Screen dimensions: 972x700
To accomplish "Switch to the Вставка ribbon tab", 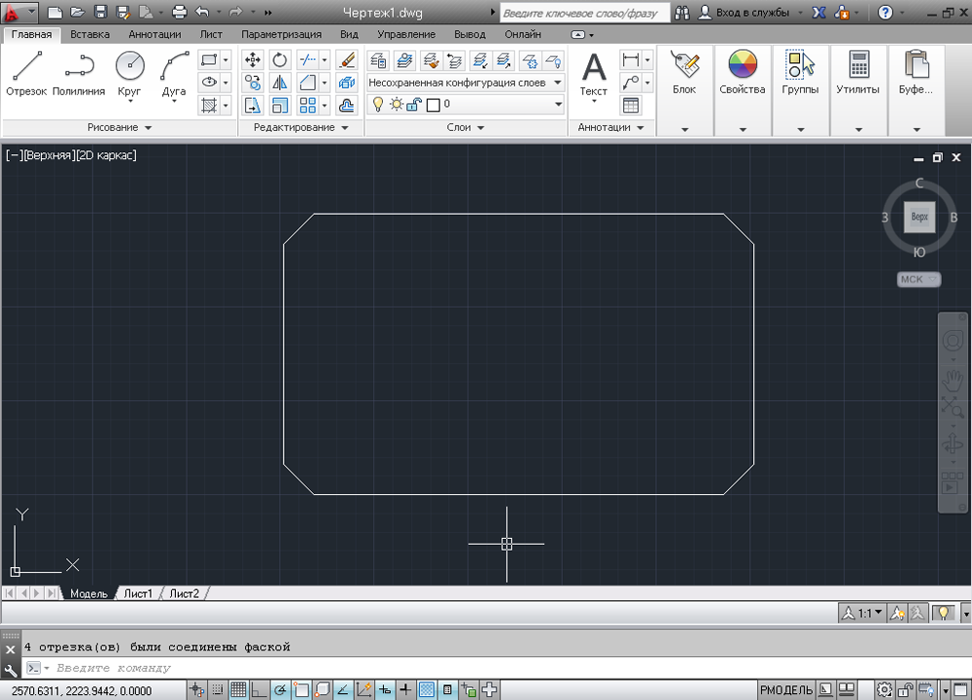I will pos(90,34).
